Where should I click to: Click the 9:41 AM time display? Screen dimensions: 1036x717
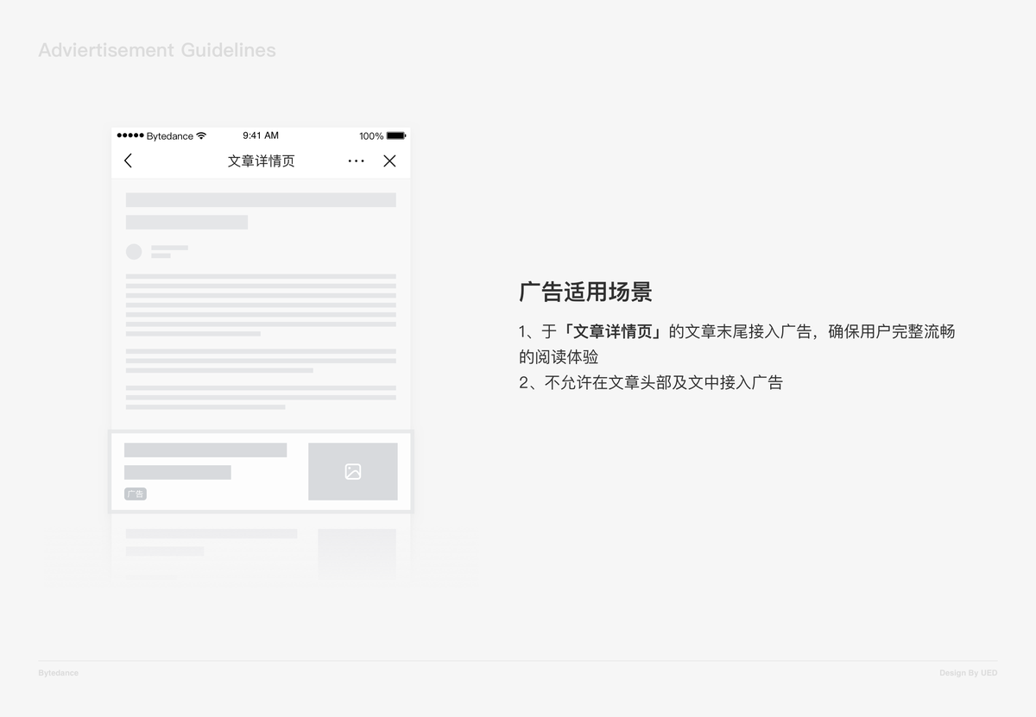[261, 135]
